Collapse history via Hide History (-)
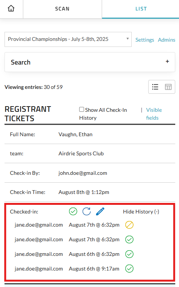The width and height of the screenshot is (179, 287). coord(141,212)
